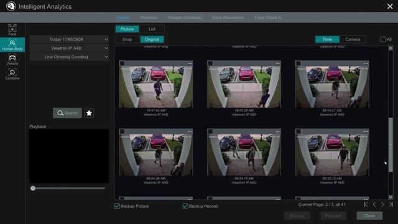Screen dimensions: 398x224
Task: Click the scrollbar down arrow
Action: 391,197
